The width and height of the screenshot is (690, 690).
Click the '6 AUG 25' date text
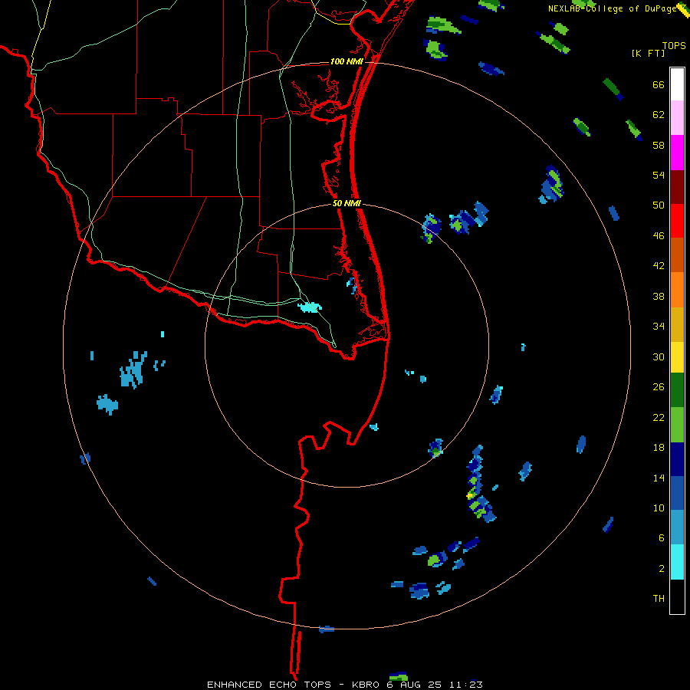point(414,685)
